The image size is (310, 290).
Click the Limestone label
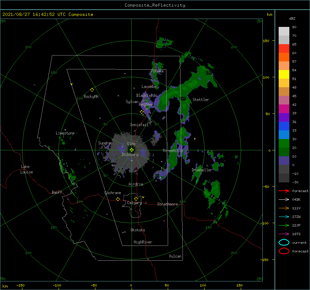65,133
